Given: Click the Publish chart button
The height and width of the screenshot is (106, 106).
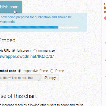Looking at the screenshot, I should tap(11, 7).
